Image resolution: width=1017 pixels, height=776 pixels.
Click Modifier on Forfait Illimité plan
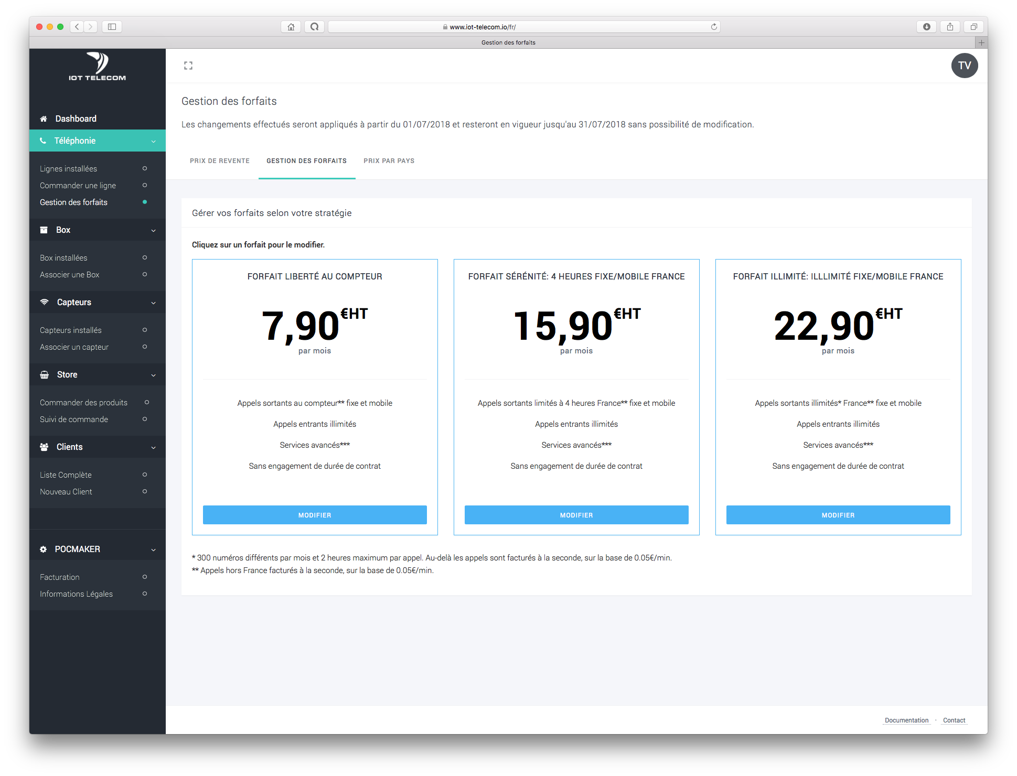point(838,514)
